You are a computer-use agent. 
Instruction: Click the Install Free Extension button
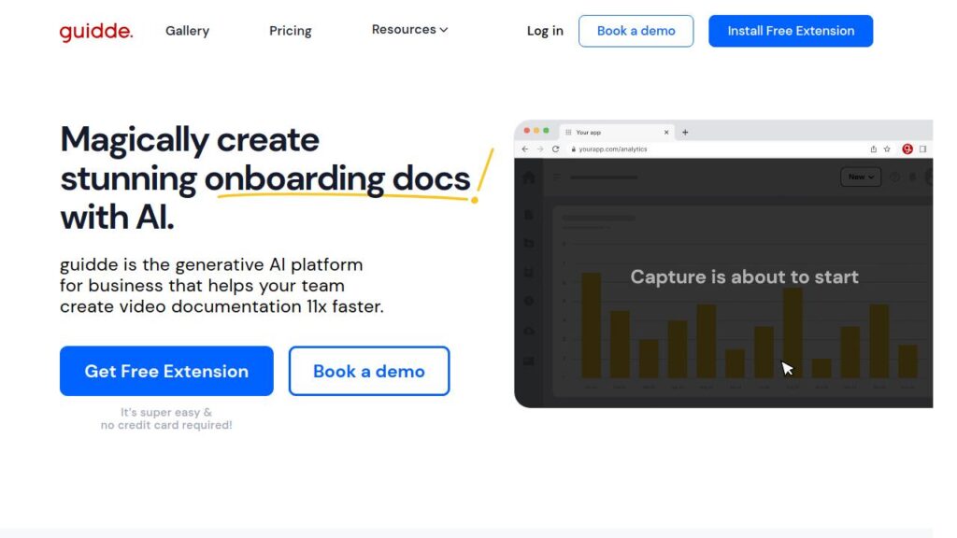pos(791,31)
